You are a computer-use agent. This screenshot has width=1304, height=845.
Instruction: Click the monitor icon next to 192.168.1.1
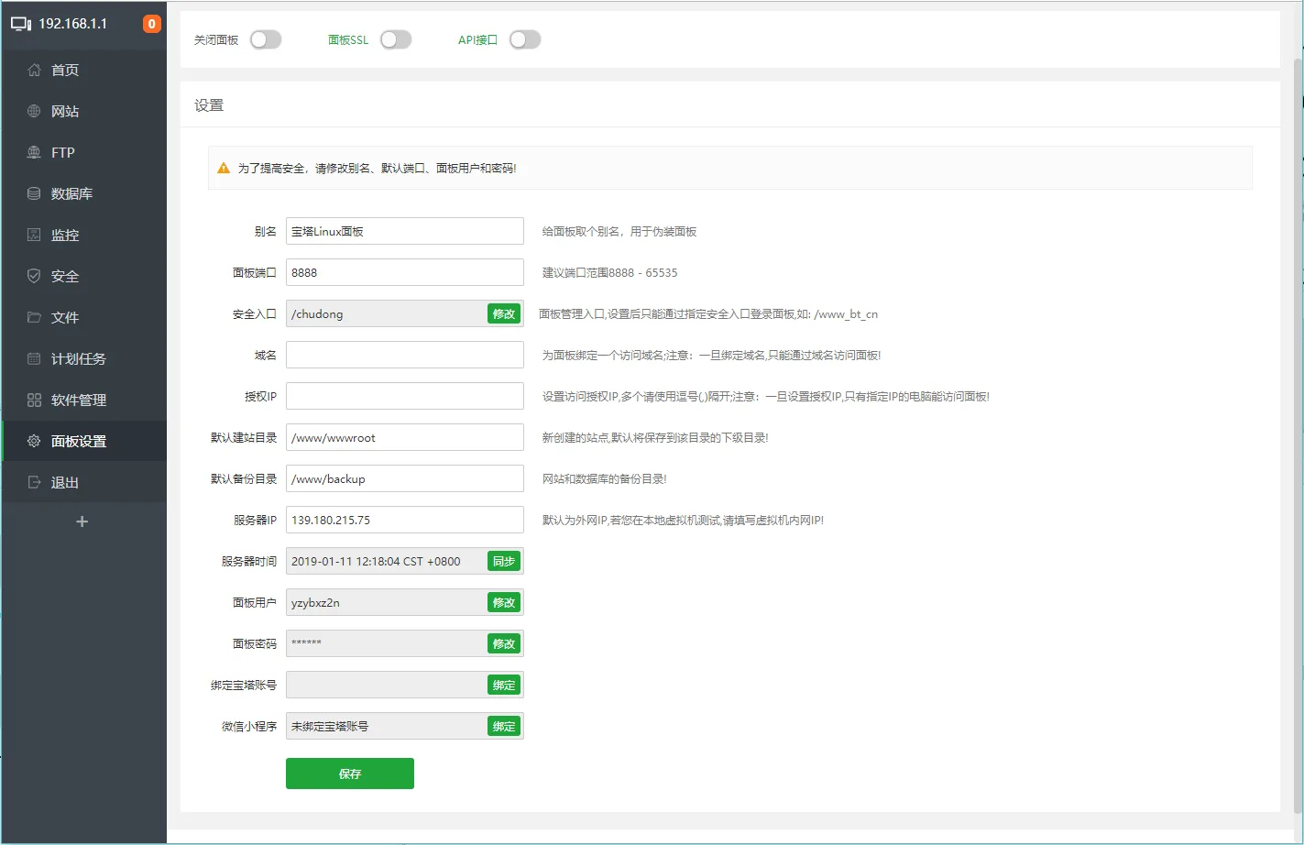(x=20, y=24)
